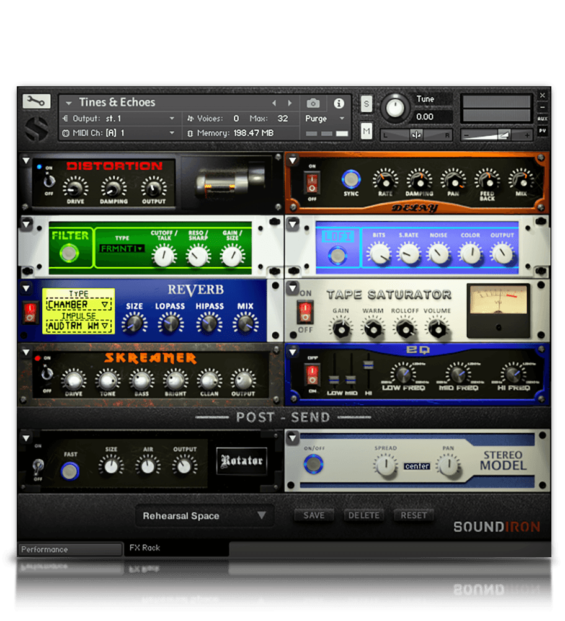This screenshot has width=565, height=621.
Task: Click the Rotator Air knob
Action: 148,467
